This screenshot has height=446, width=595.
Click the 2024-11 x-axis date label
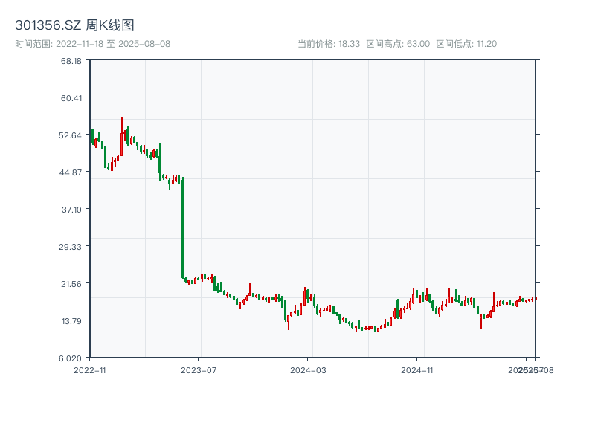416,369
